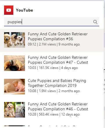Image resolution: width=105 pixels, height=128 pixels.
Task: Open the Puppies Compilation #36 title
Action: tap(58, 36)
